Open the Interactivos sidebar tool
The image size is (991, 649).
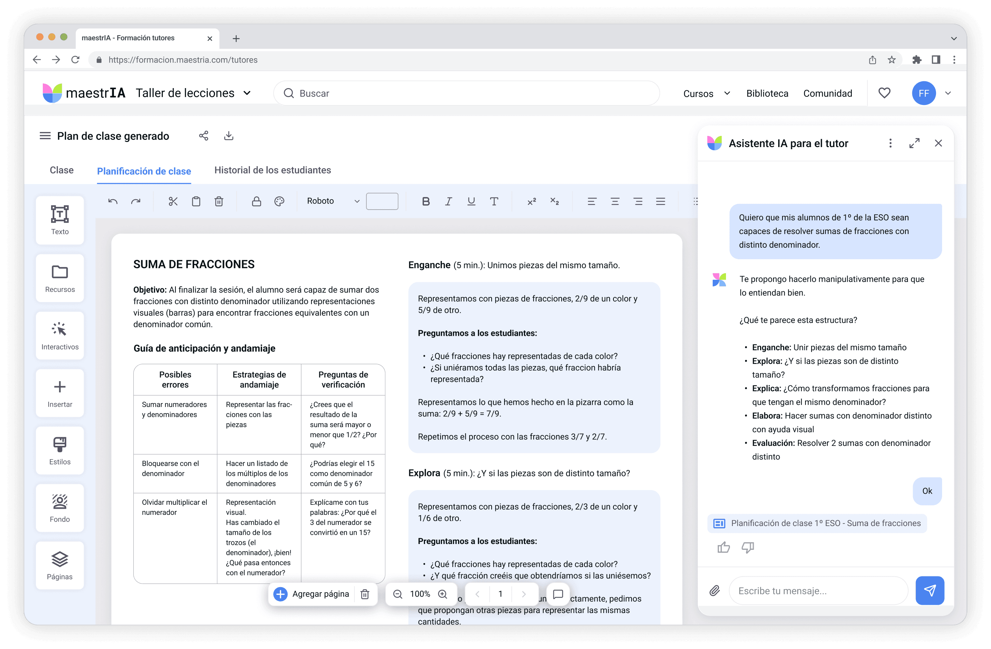tap(60, 335)
